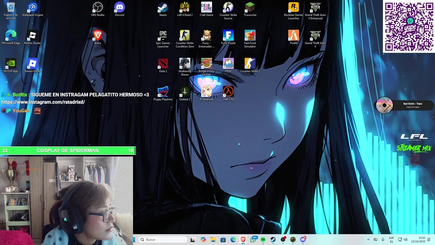The height and width of the screenshot is (245, 435).
Task: Open Spotify from the taskbar
Action: (x=263, y=240)
